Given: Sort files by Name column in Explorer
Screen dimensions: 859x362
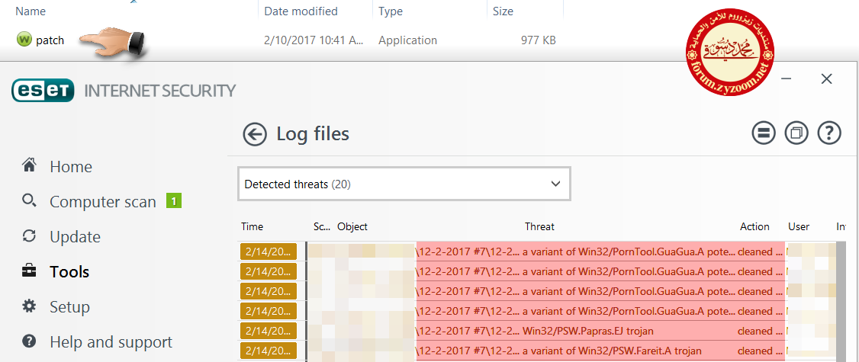Looking at the screenshot, I should coord(31,11).
